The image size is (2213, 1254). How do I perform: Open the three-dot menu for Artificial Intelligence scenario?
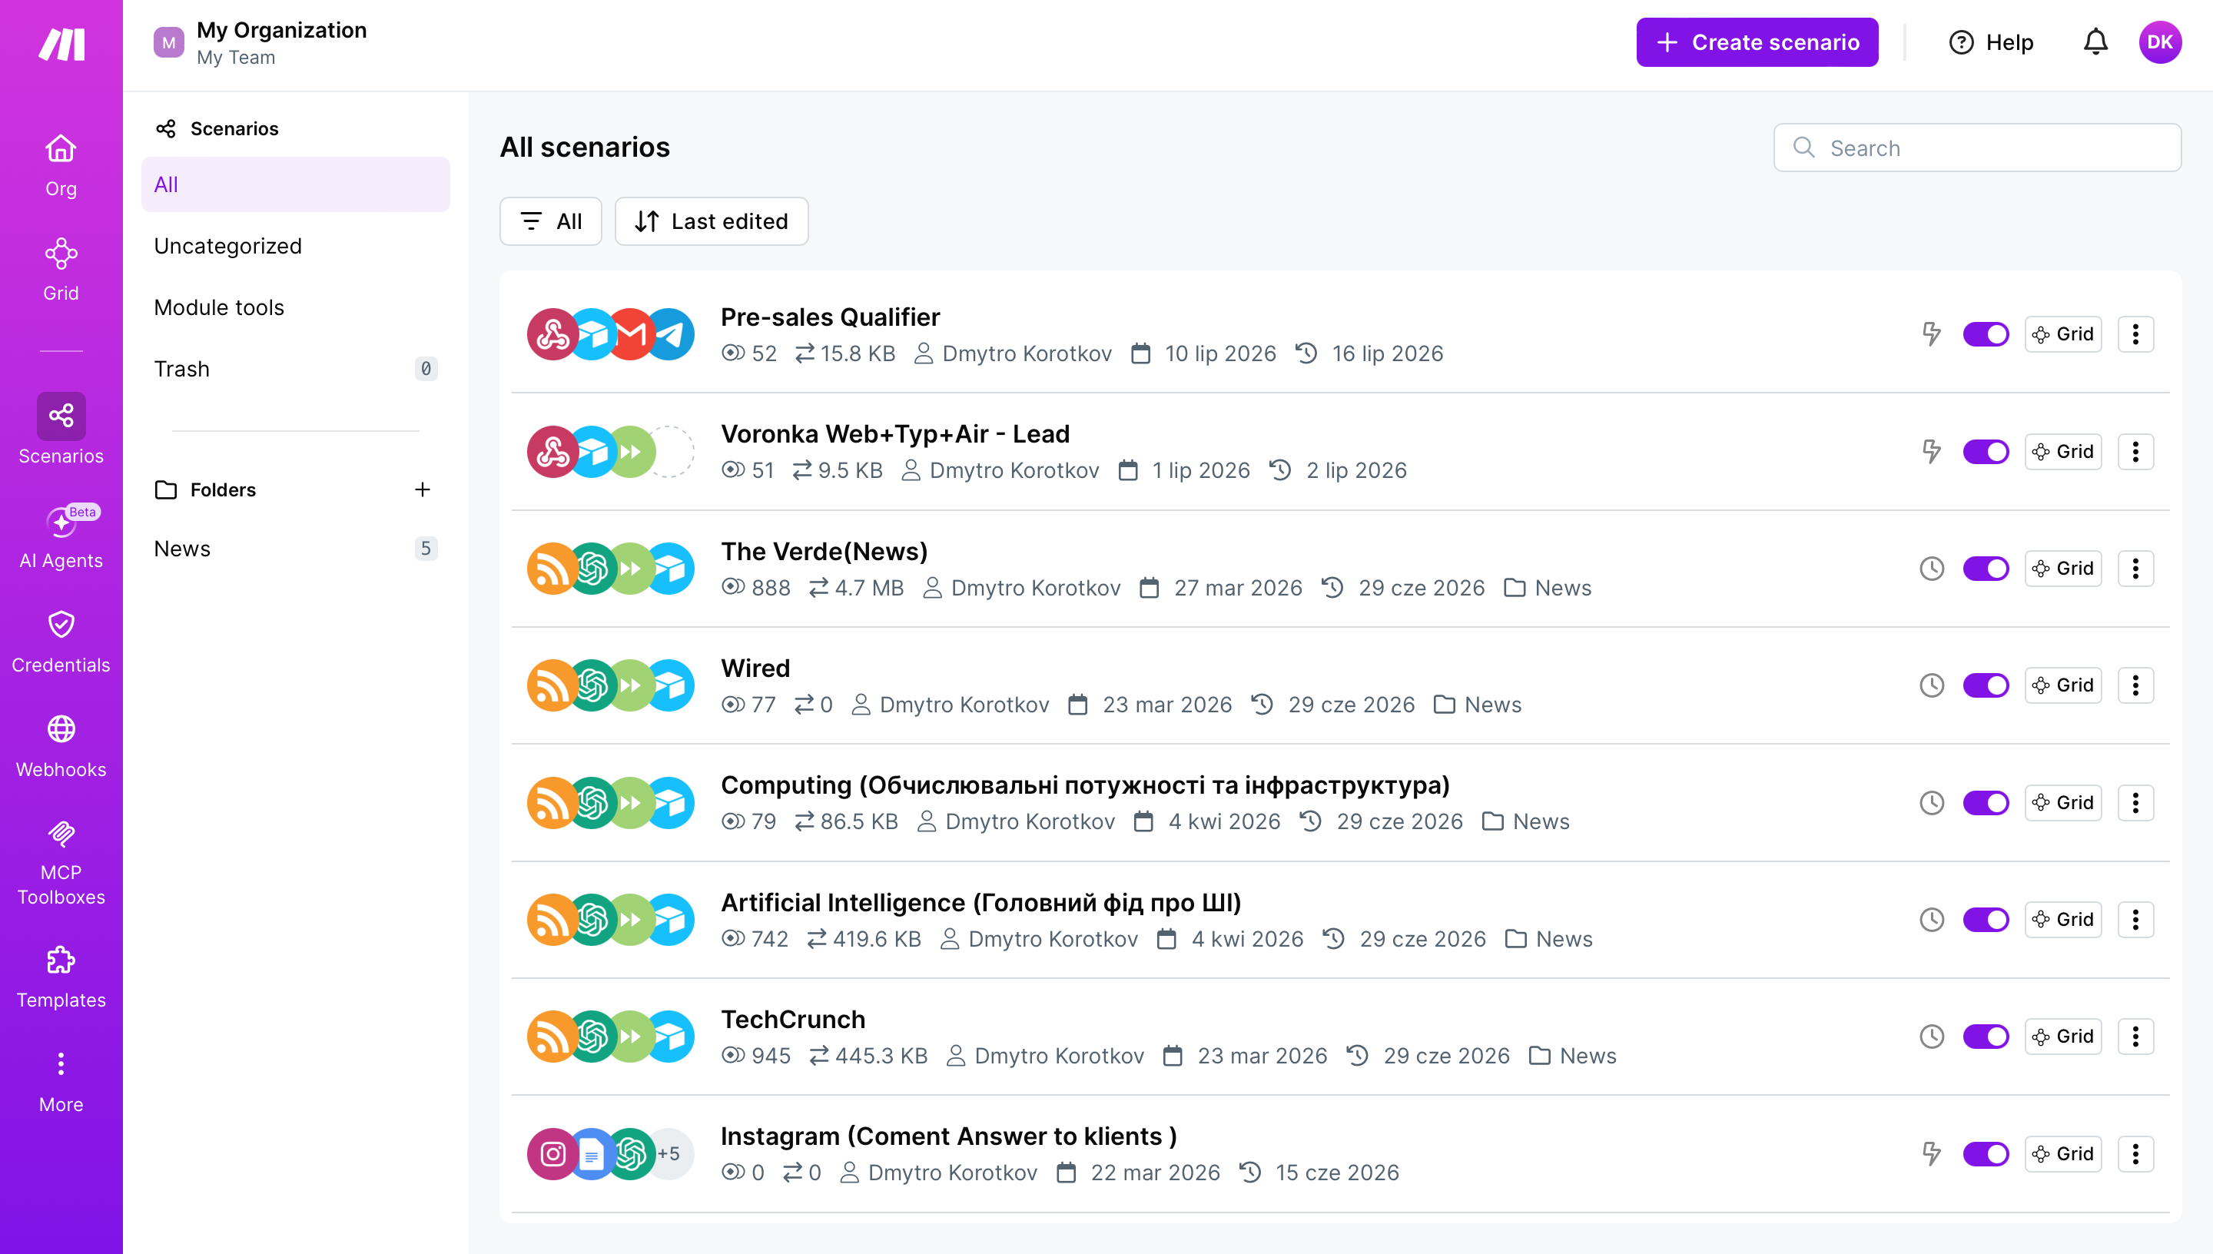pos(2135,920)
